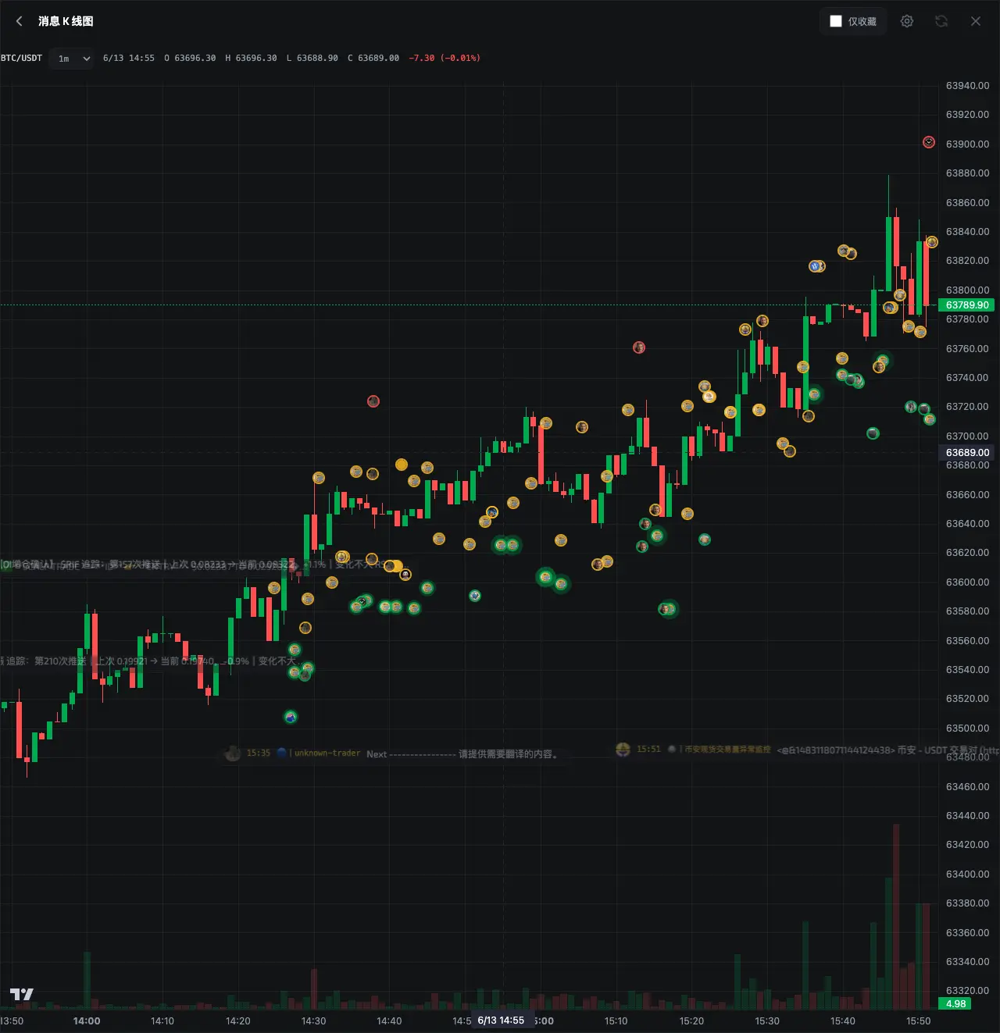Open the blue W avatar message marker
The height and width of the screenshot is (1033, 1000).
point(815,266)
